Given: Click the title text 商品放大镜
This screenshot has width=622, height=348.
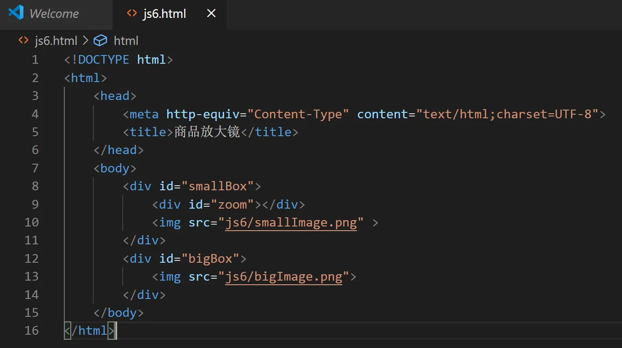Looking at the screenshot, I should [x=207, y=132].
